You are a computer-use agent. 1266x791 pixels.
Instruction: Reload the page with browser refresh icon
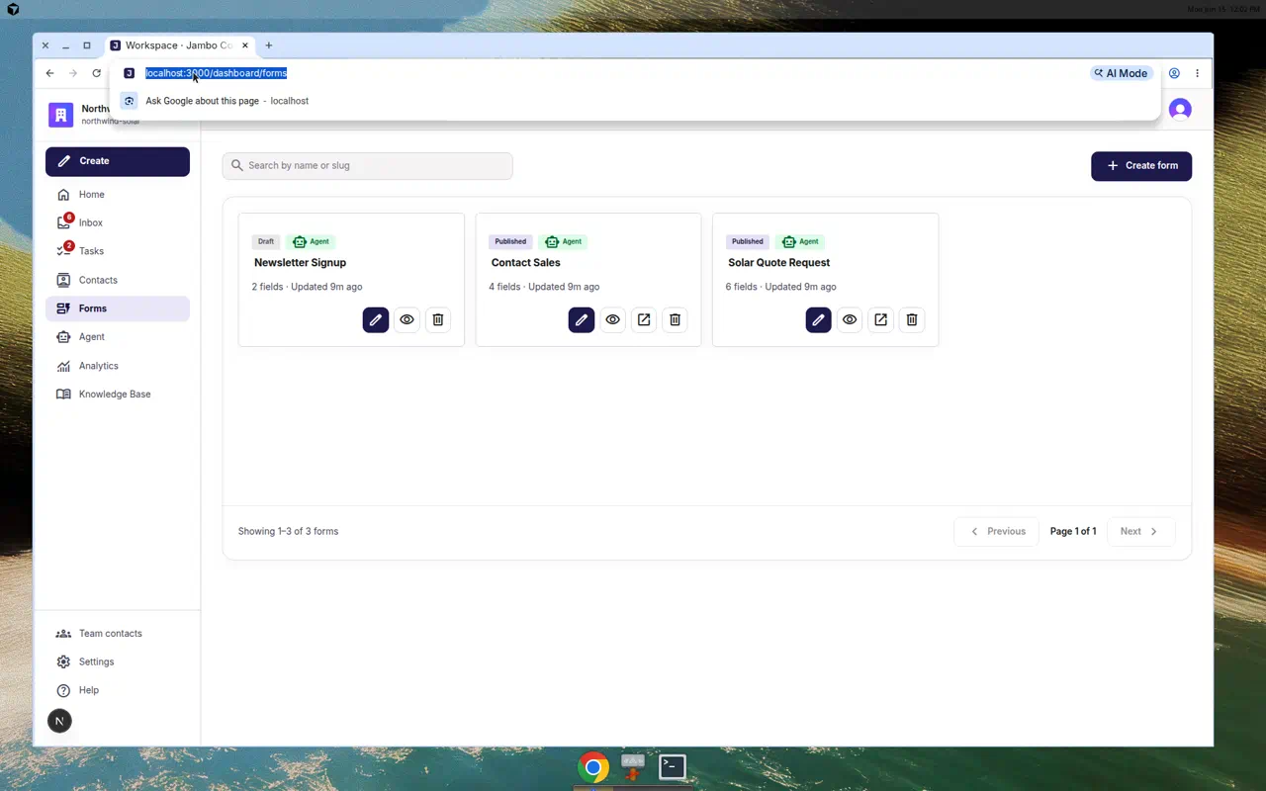[x=96, y=73]
